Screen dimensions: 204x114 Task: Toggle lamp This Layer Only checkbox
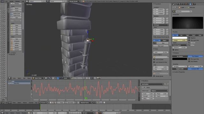[189, 40]
